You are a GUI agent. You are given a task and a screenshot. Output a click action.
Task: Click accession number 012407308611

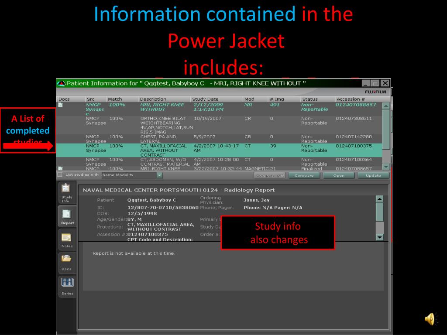pyautogui.click(x=354, y=119)
